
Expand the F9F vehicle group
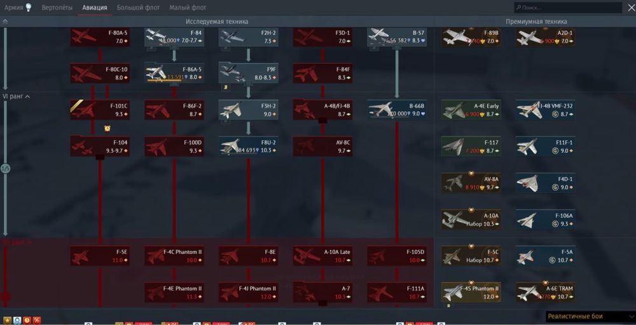point(249,74)
